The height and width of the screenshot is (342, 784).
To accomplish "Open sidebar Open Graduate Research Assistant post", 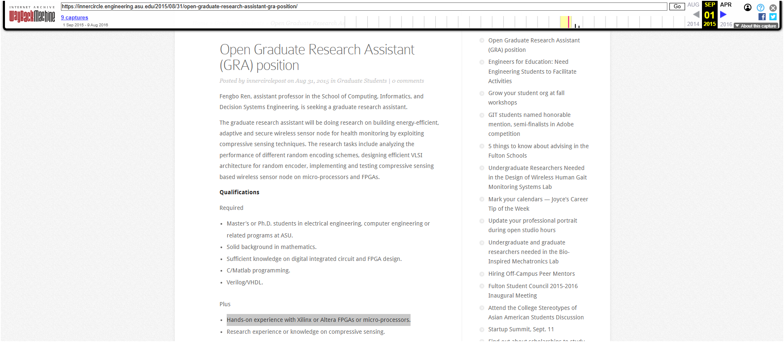I will pyautogui.click(x=534, y=45).
